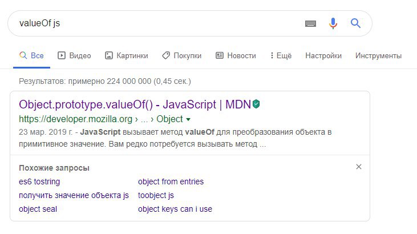
Task: Choose related query object seal
Action: (38, 209)
